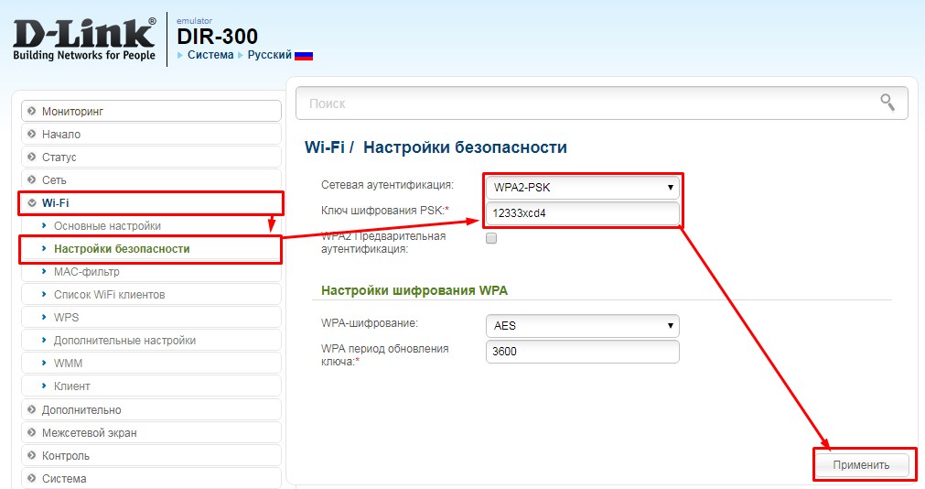The height and width of the screenshot is (489, 925).
Task: Open the Система header menu
Action: pos(210,55)
